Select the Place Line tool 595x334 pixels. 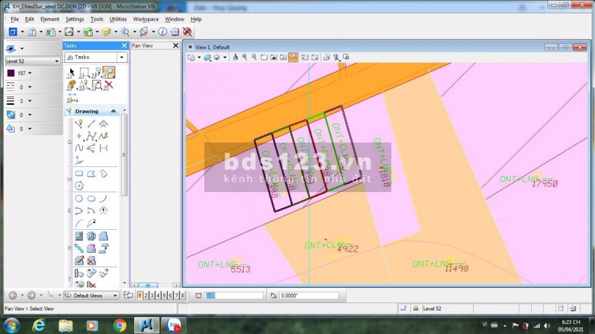pyautogui.click(x=91, y=123)
